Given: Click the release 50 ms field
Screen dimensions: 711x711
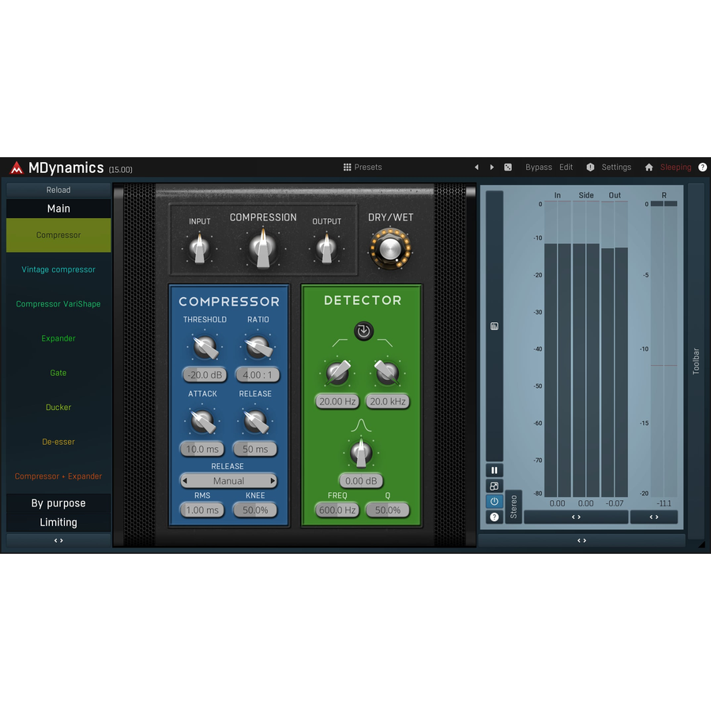Looking at the screenshot, I should (255, 449).
